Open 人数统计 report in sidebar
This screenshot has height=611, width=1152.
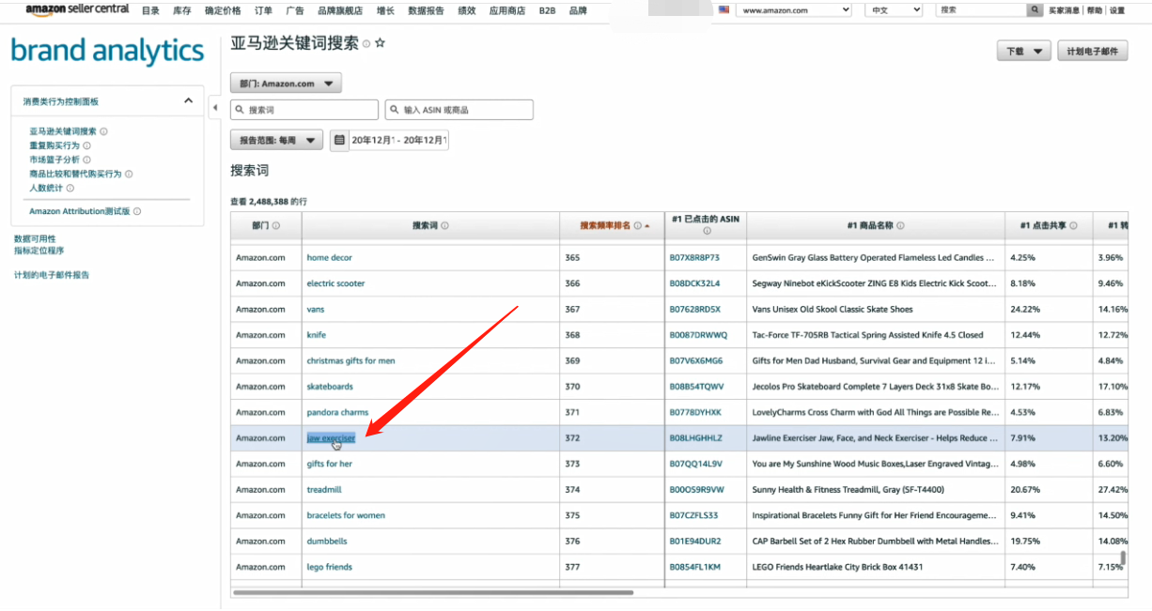(x=46, y=188)
